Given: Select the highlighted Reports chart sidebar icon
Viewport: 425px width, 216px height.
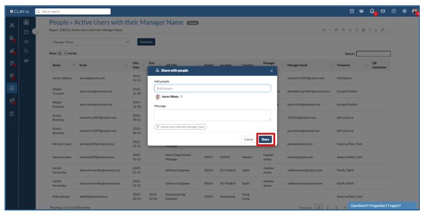Looking at the screenshot, I should 12,88.
